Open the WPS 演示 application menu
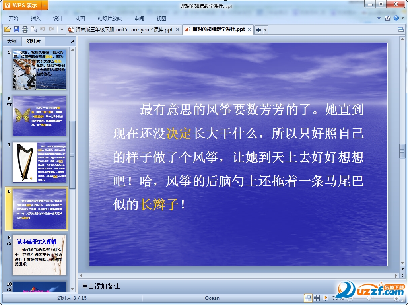408x305 pixels. pyautogui.click(x=22, y=5)
